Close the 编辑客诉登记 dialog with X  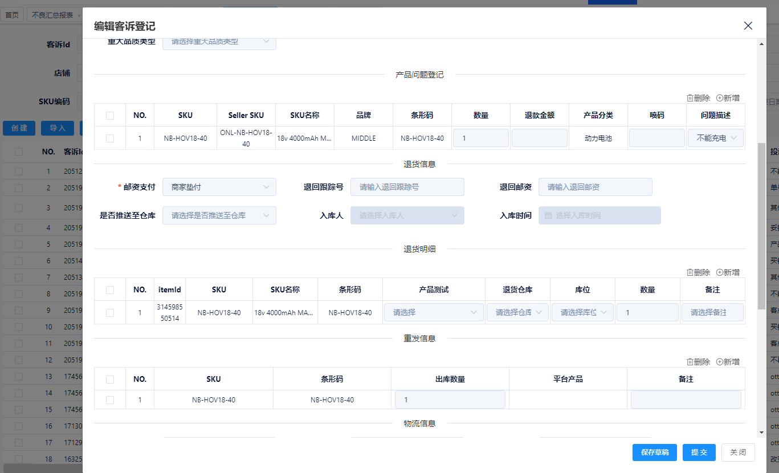coord(748,26)
